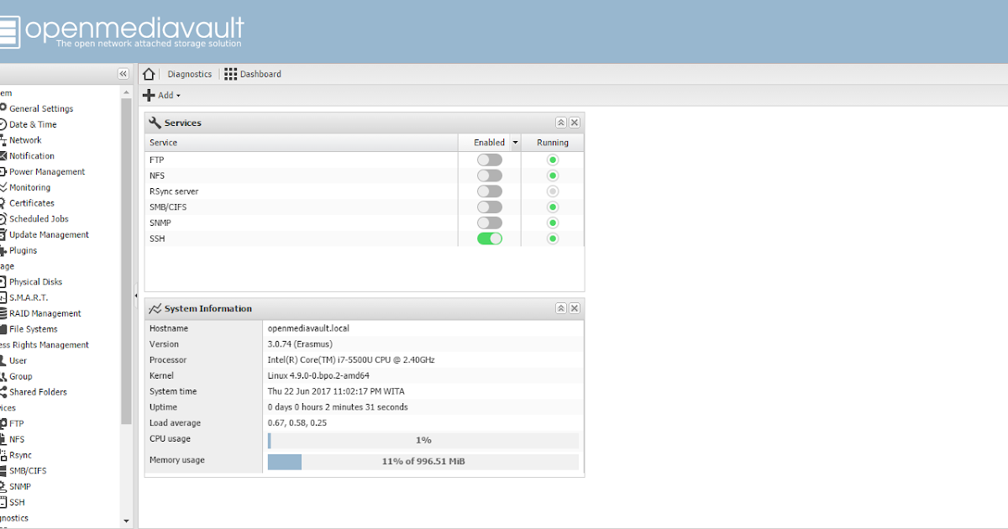The width and height of the screenshot is (1008, 529).
Task: Click the RAID Management stack icon
Action: pos(3,313)
